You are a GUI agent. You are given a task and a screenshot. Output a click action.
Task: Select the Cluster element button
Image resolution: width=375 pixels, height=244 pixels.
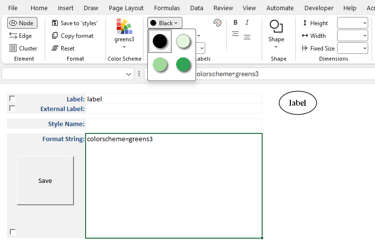point(23,48)
